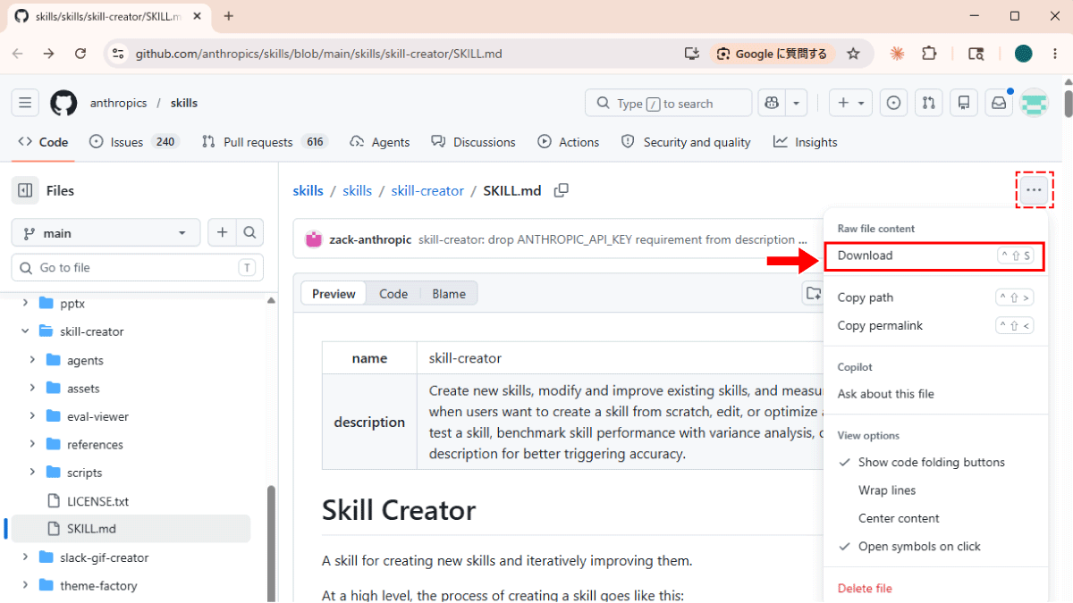Open Security and quality tab
Screen dimensions: 1073x603
point(686,142)
